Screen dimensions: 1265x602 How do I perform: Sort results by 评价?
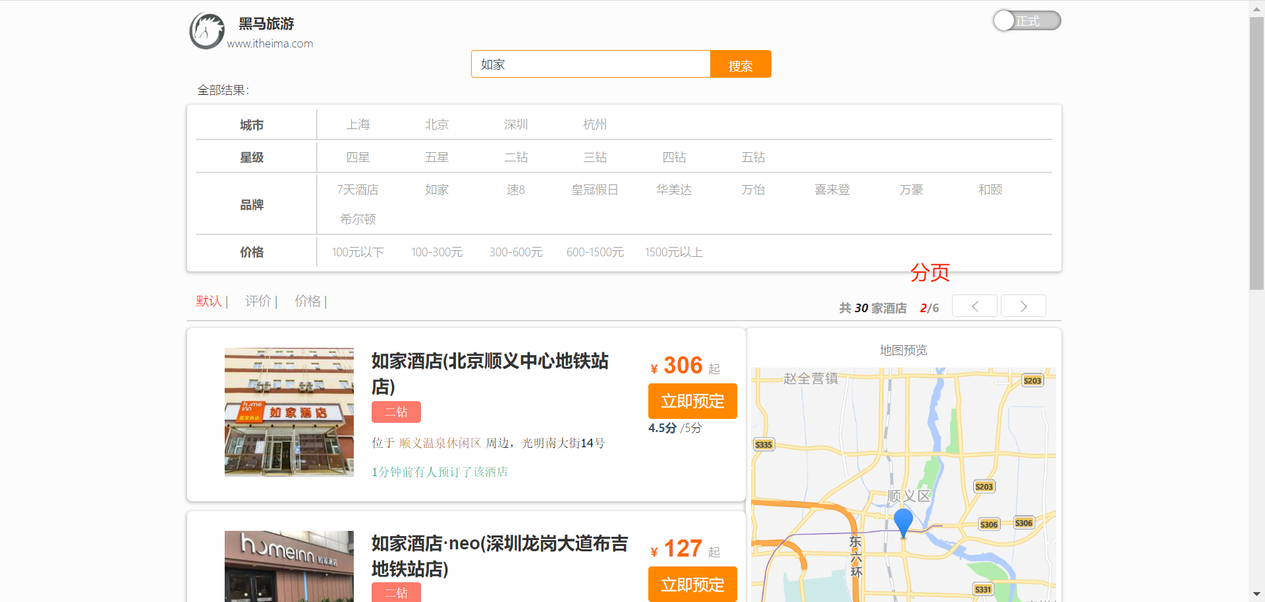click(258, 301)
